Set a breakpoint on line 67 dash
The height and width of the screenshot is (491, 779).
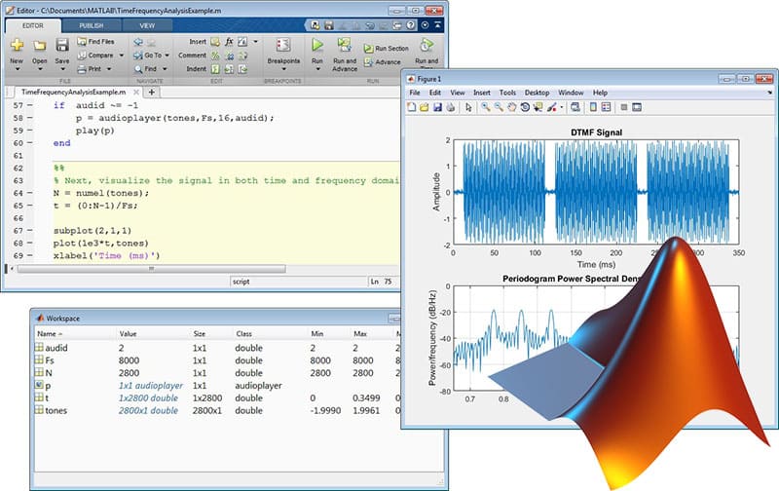coord(30,231)
